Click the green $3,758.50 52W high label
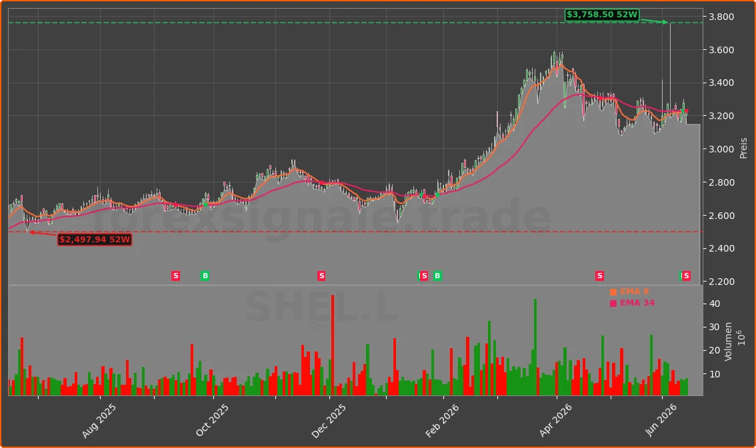 (602, 15)
